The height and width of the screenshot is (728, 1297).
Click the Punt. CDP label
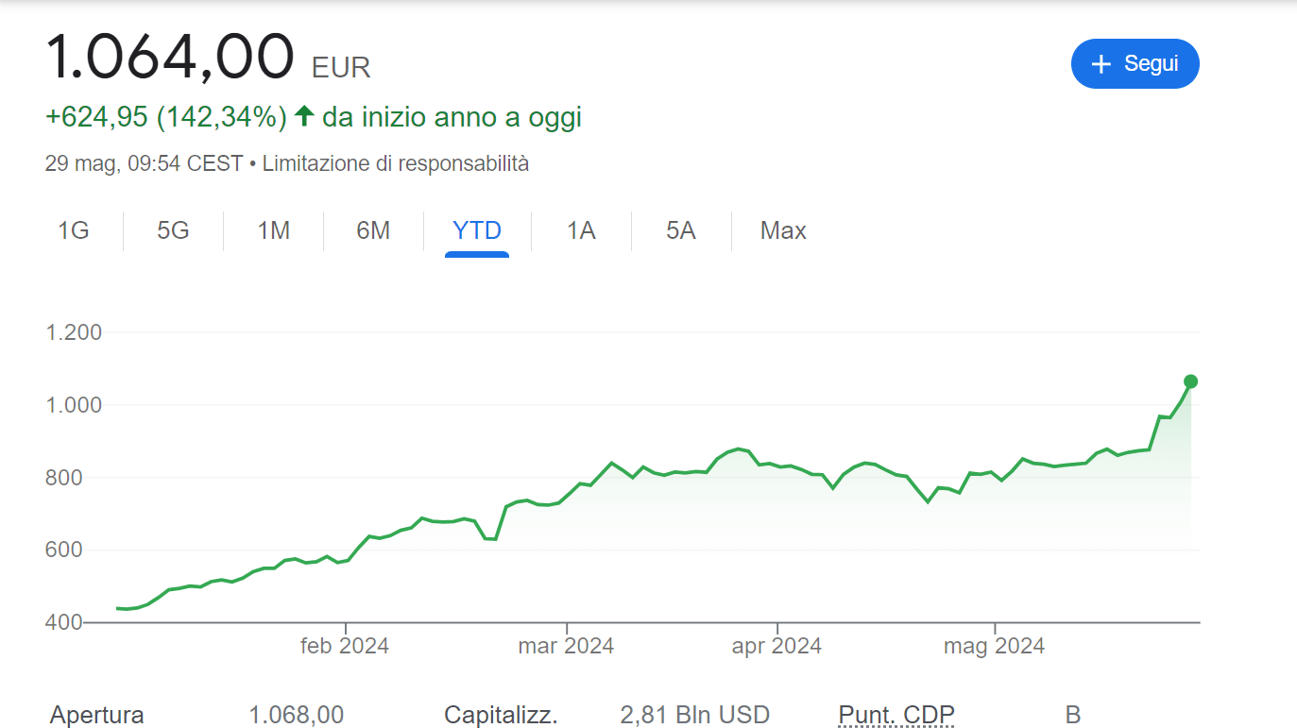click(x=896, y=715)
